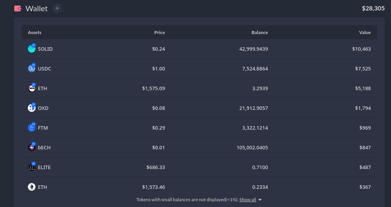The image size is (391, 207).
Task: Click the pink Wallet icon
Action: (18, 9)
